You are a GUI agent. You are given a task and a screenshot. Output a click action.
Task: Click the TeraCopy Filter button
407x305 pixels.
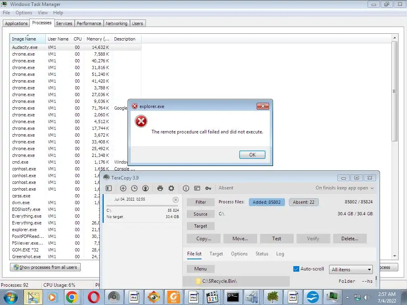201,202
